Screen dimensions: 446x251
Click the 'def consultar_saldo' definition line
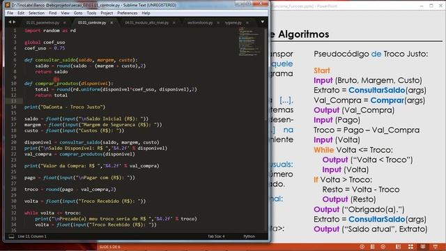point(81,60)
